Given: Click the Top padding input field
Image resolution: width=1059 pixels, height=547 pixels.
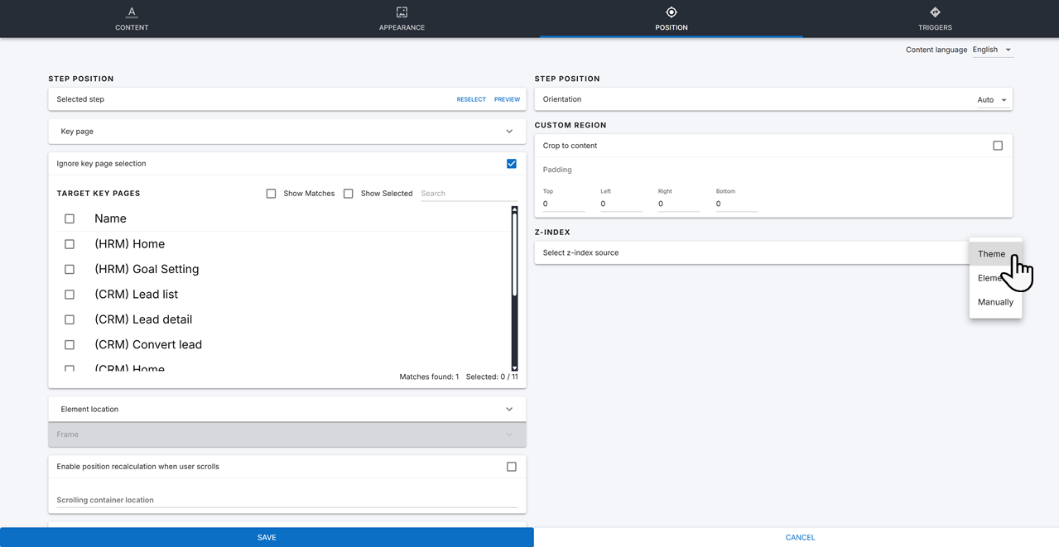Looking at the screenshot, I should (563, 204).
